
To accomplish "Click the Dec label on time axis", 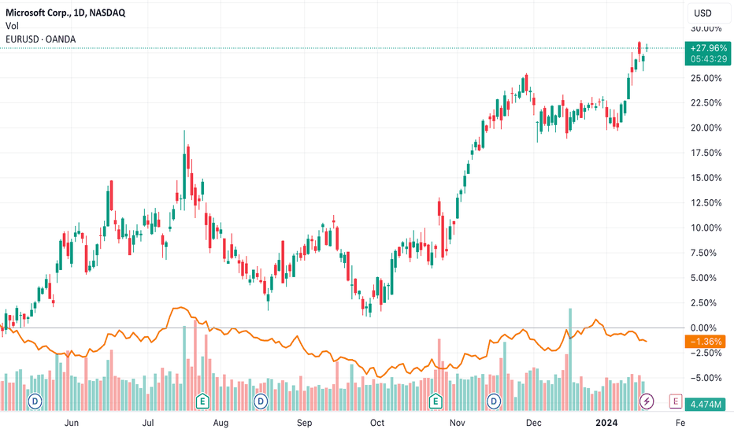I will click(534, 423).
